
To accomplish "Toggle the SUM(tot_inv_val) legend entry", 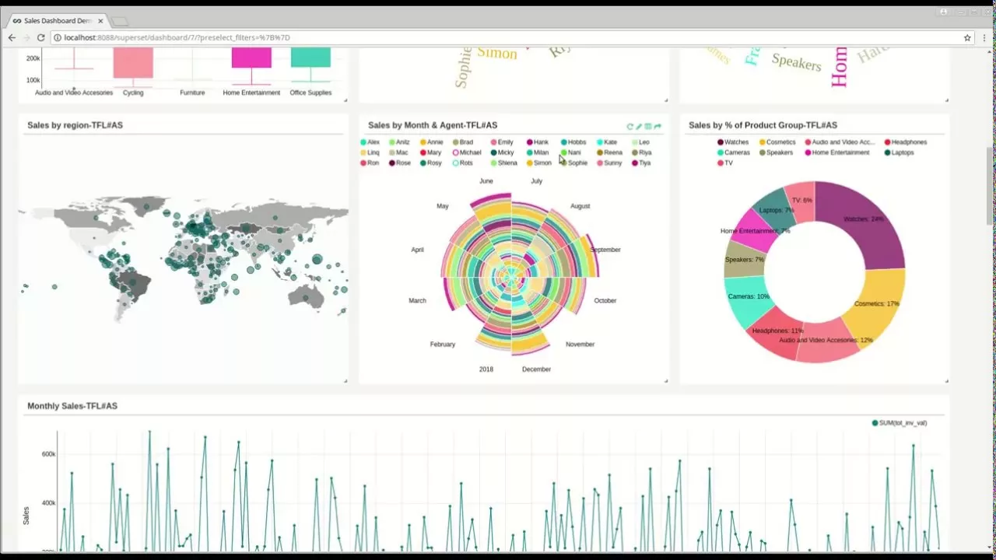I will 900,423.
